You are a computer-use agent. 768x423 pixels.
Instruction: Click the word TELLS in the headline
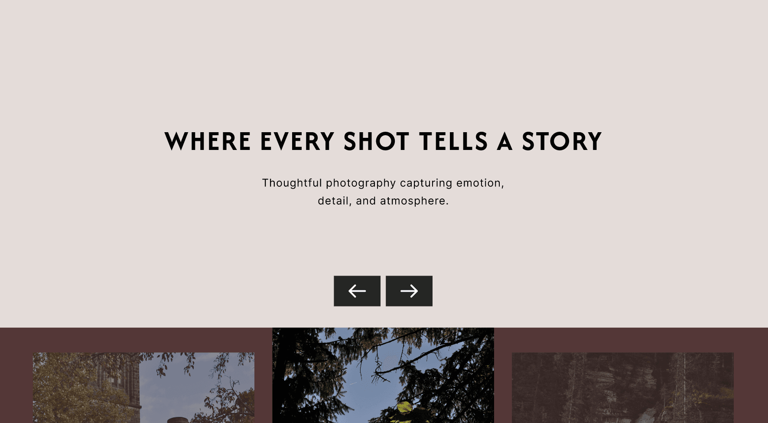coord(454,142)
